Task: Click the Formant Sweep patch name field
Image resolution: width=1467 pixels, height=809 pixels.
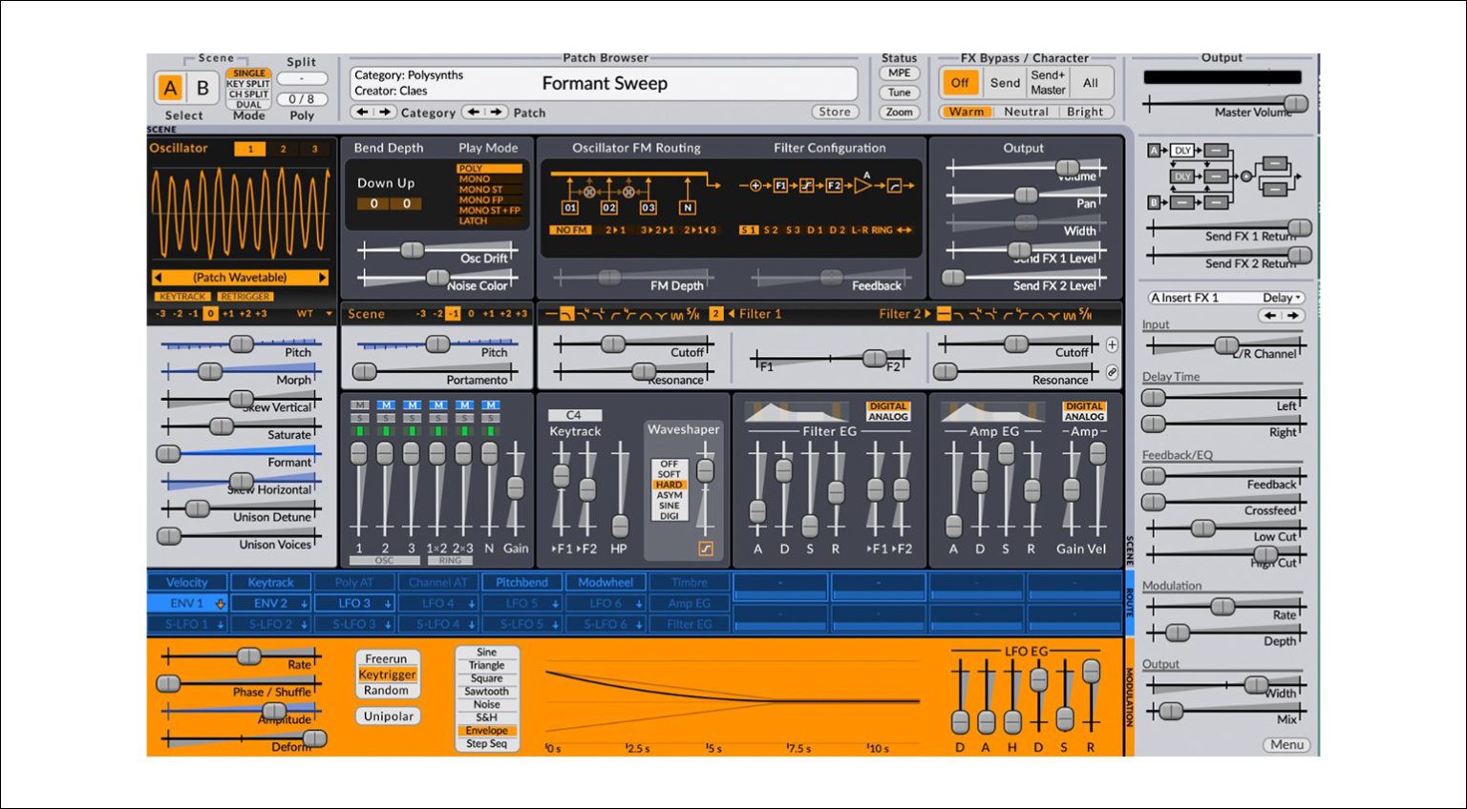Action: pyautogui.click(x=605, y=84)
